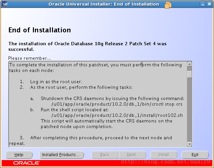Click the Help button

pyautogui.click(x=19, y=155)
